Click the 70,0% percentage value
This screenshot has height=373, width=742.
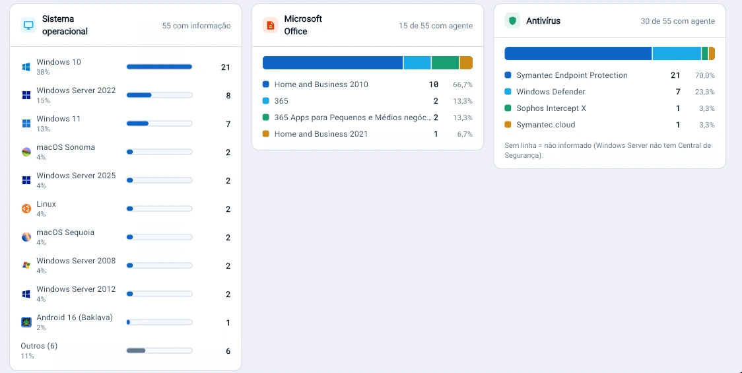704,75
